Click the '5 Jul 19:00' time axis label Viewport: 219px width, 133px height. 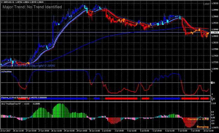click(158, 131)
